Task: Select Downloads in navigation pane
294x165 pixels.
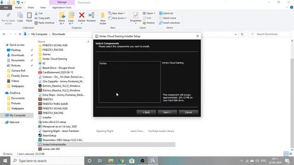Action: (x=17, y=55)
